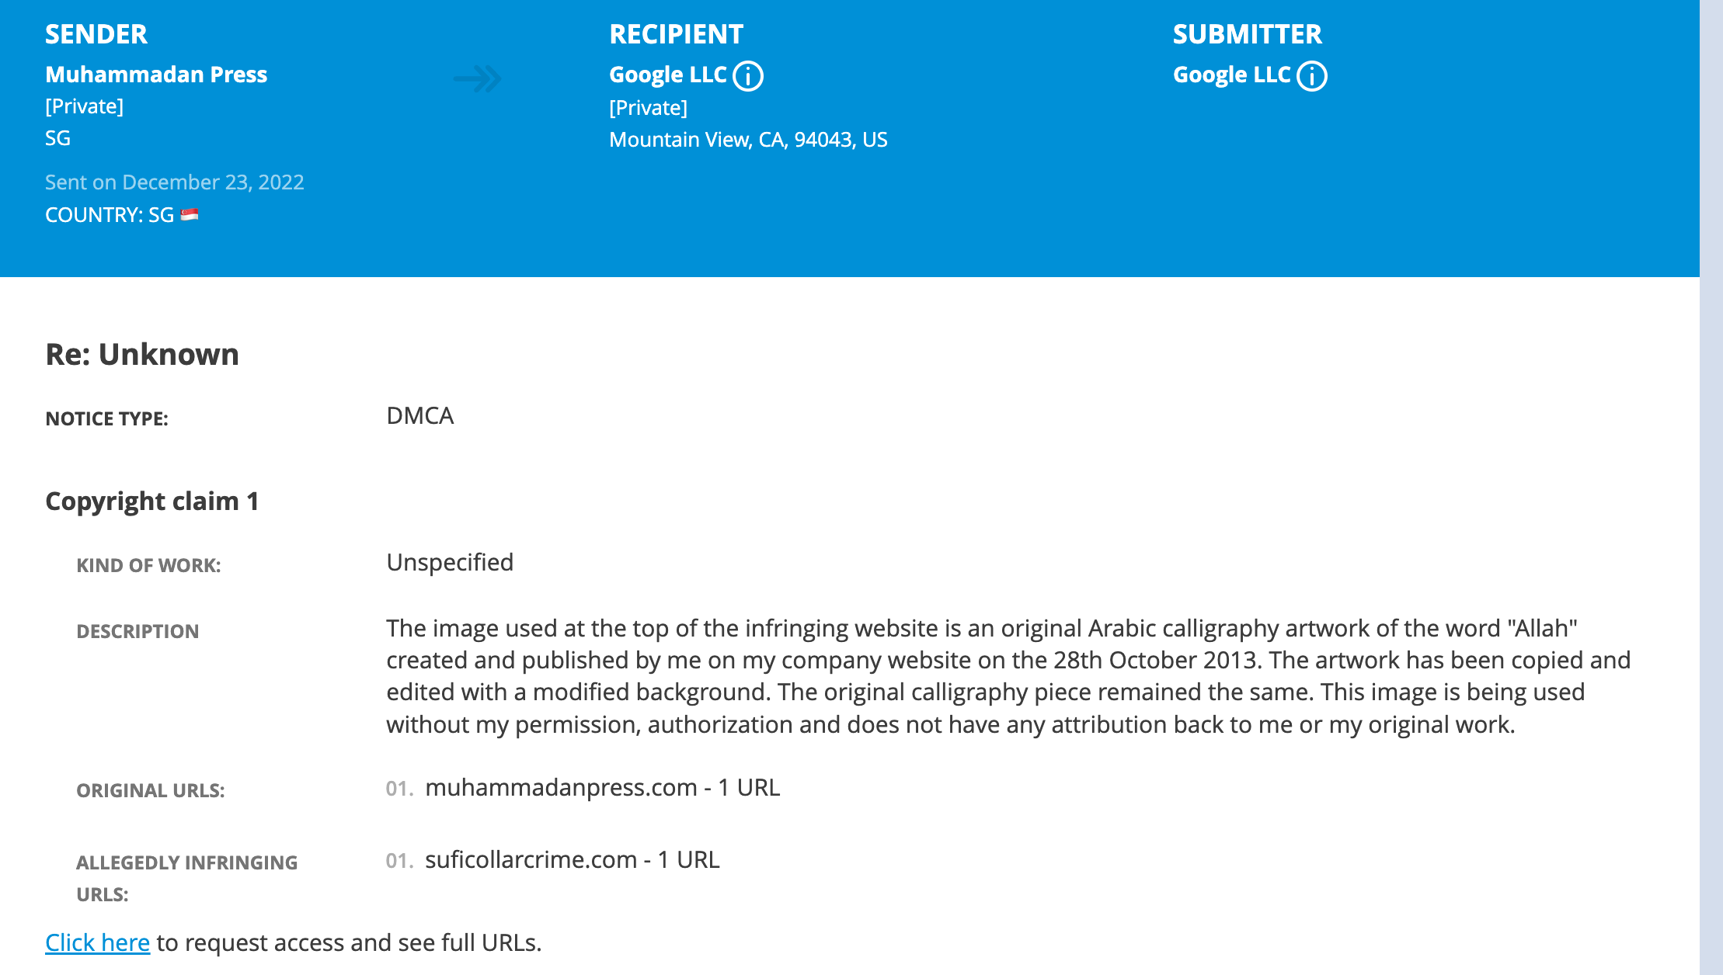Click the info icon beside submitter Google LLC
This screenshot has width=1723, height=975.
coord(1312,76)
